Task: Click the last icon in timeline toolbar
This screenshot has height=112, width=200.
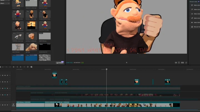Action: pyautogui.click(x=31, y=67)
